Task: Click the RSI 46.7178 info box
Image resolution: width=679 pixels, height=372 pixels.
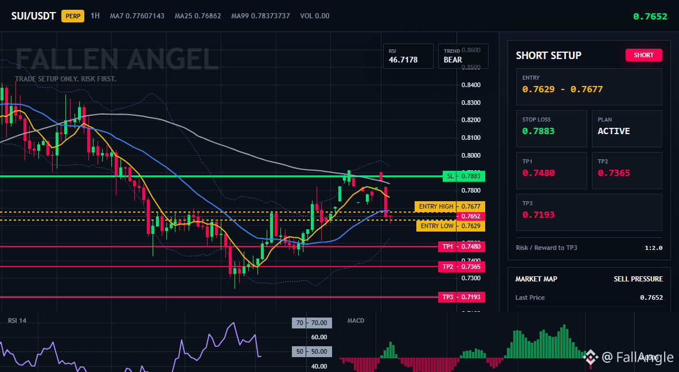Action: [408, 56]
